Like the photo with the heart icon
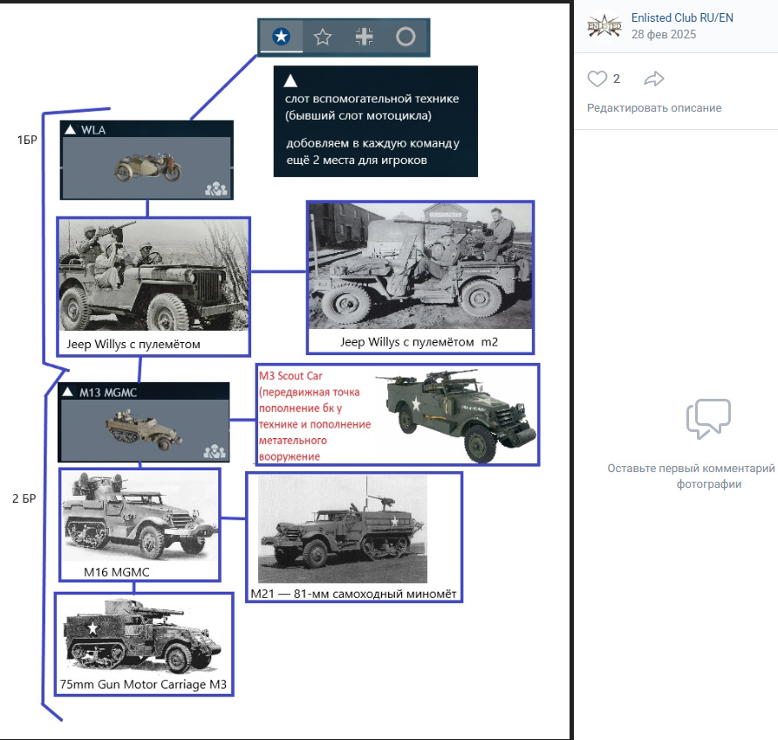This screenshot has width=778, height=740. [x=597, y=79]
